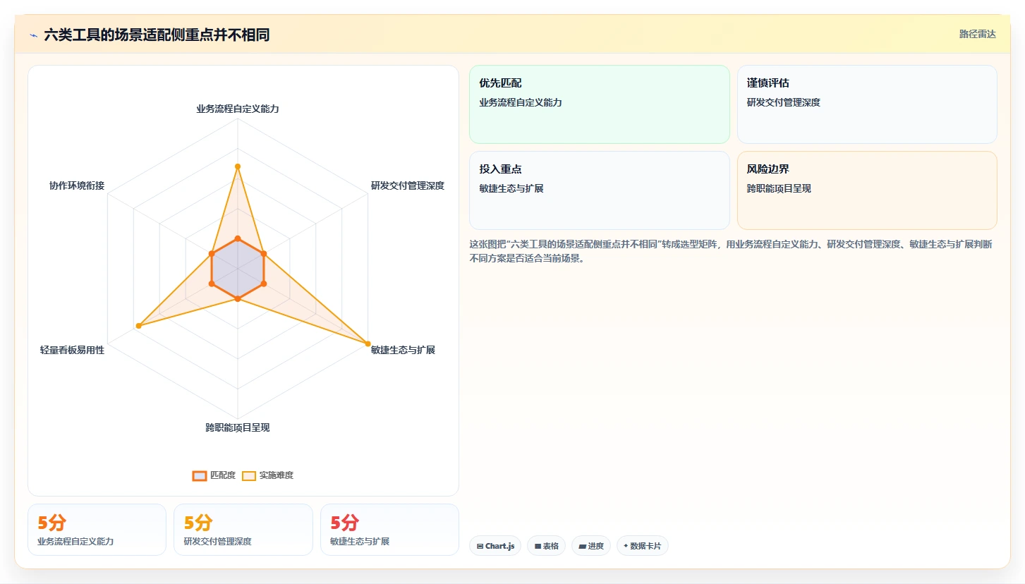This screenshot has height=584, width=1025.
Task: Toggle the 匹配度 legend item
Action: pyautogui.click(x=214, y=475)
